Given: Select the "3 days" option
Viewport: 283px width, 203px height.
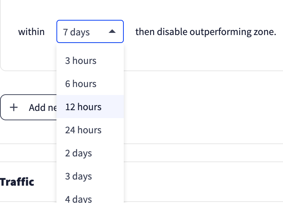Looking at the screenshot, I should pyautogui.click(x=79, y=176).
